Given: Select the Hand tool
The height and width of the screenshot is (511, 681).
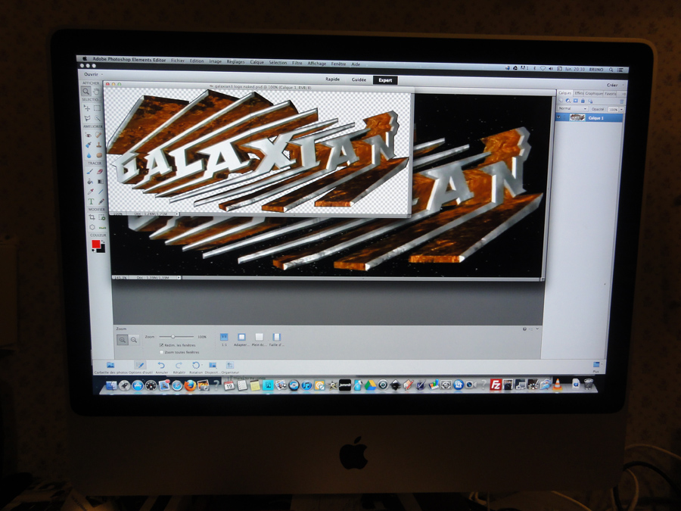Looking at the screenshot, I should click(x=96, y=92).
